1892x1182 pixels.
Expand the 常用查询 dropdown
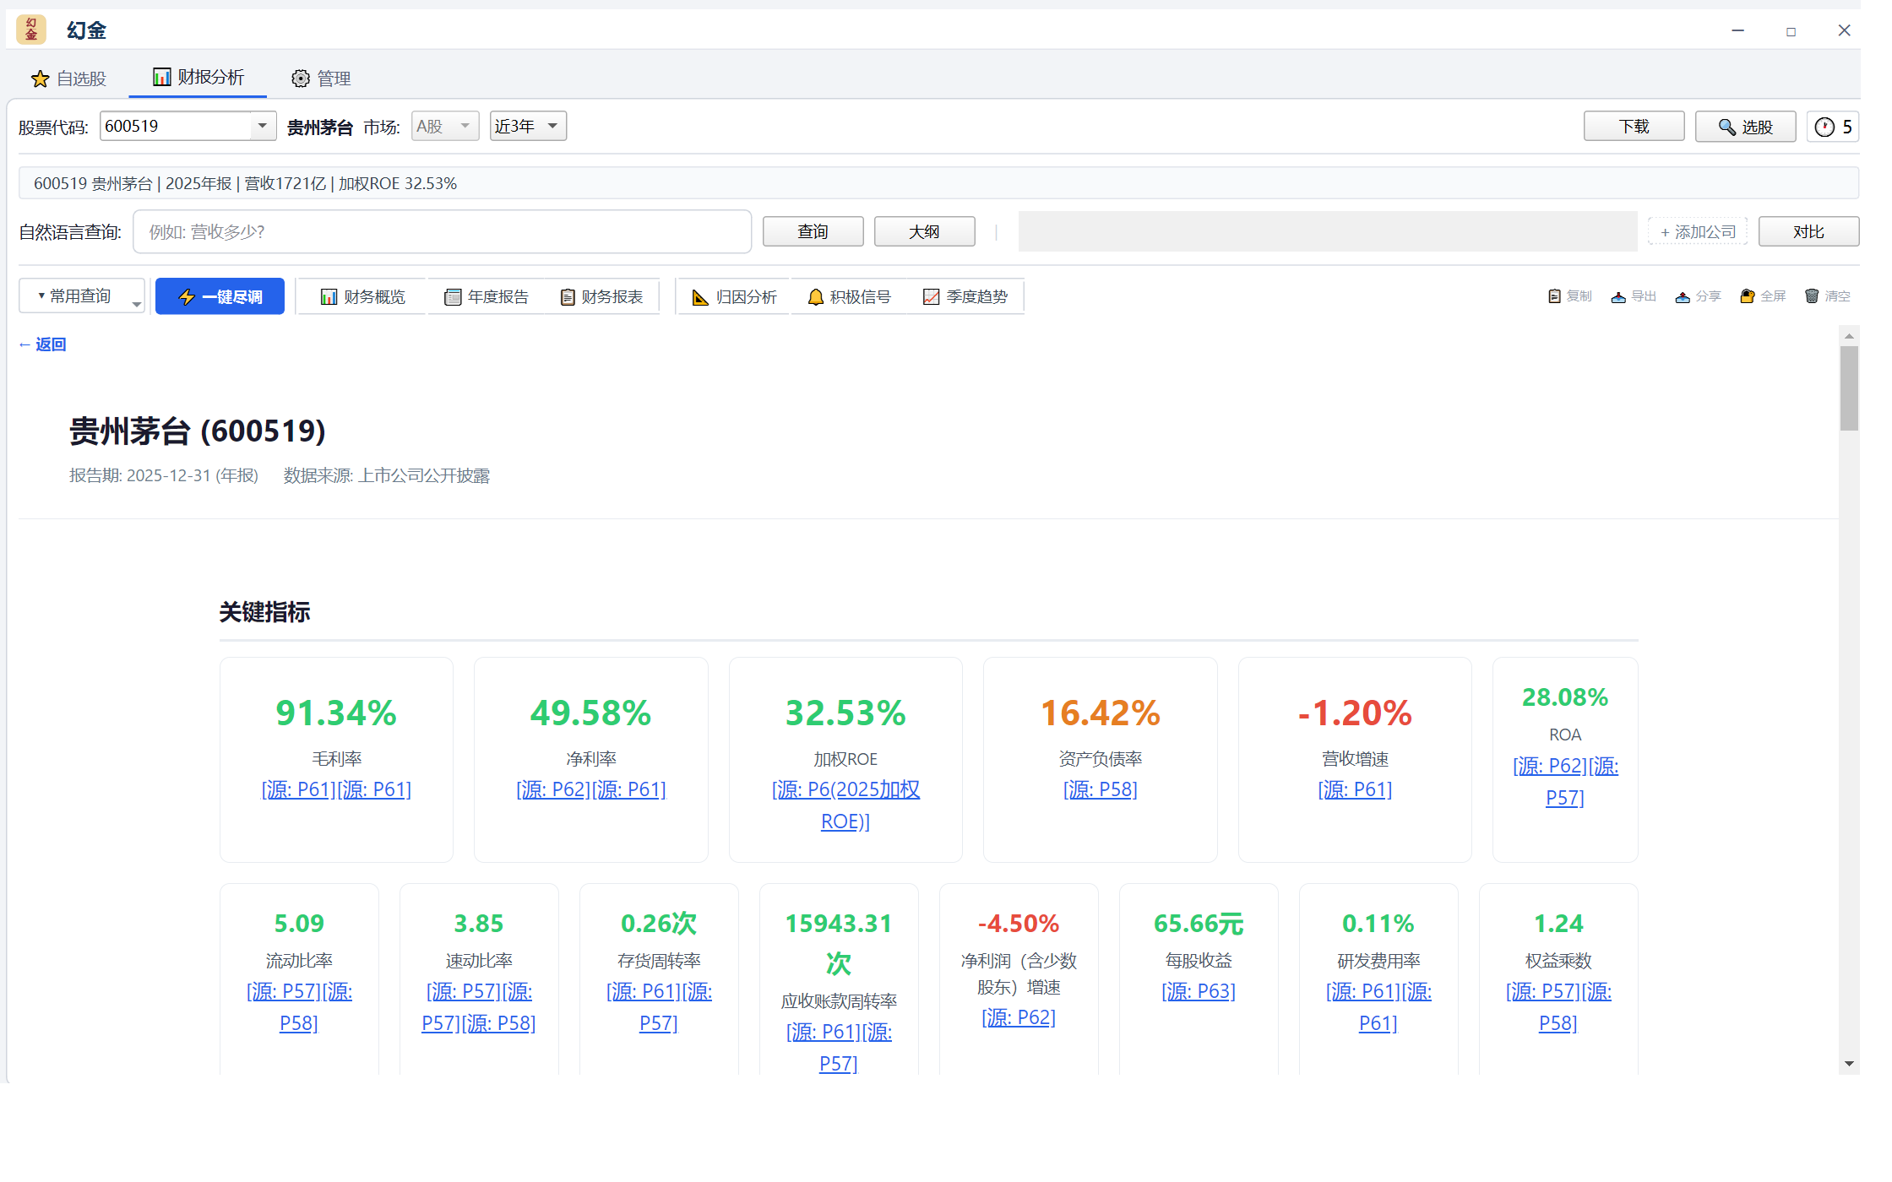point(81,296)
